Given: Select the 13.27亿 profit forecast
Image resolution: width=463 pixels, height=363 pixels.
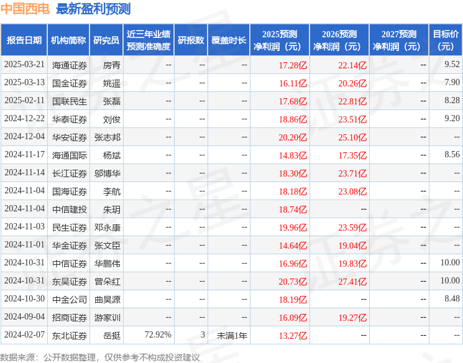Looking at the screenshot, I should [293, 336].
